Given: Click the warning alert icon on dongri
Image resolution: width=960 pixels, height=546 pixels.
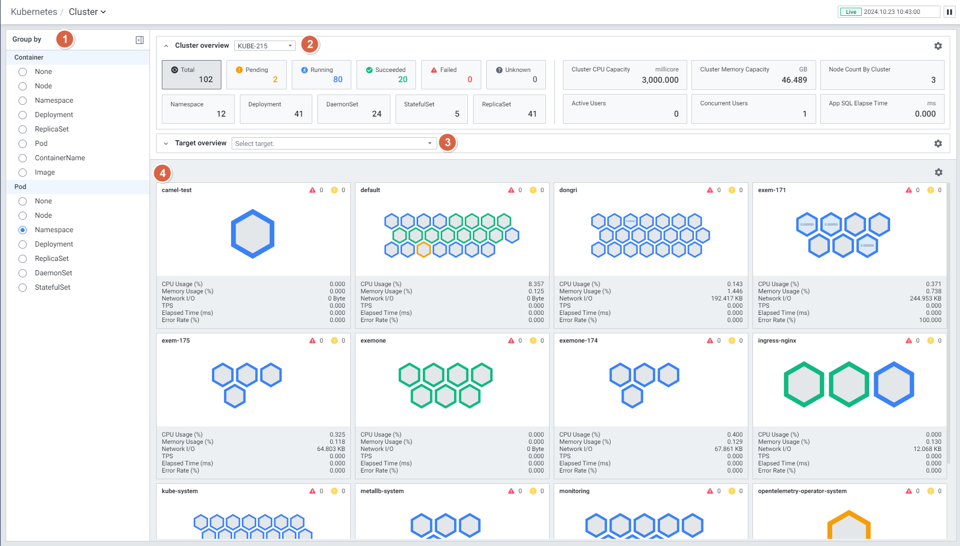Looking at the screenshot, I should pos(732,191).
